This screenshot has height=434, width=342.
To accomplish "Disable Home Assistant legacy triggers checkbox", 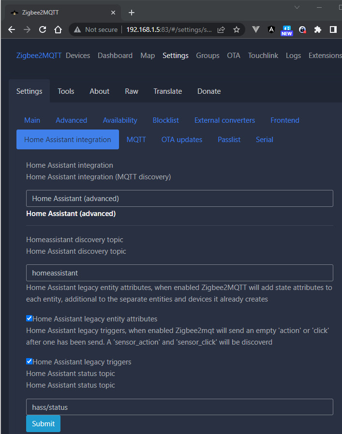I will (30, 361).
